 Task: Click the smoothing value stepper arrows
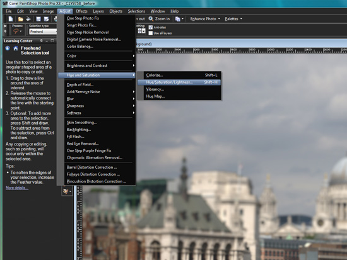[139, 31]
